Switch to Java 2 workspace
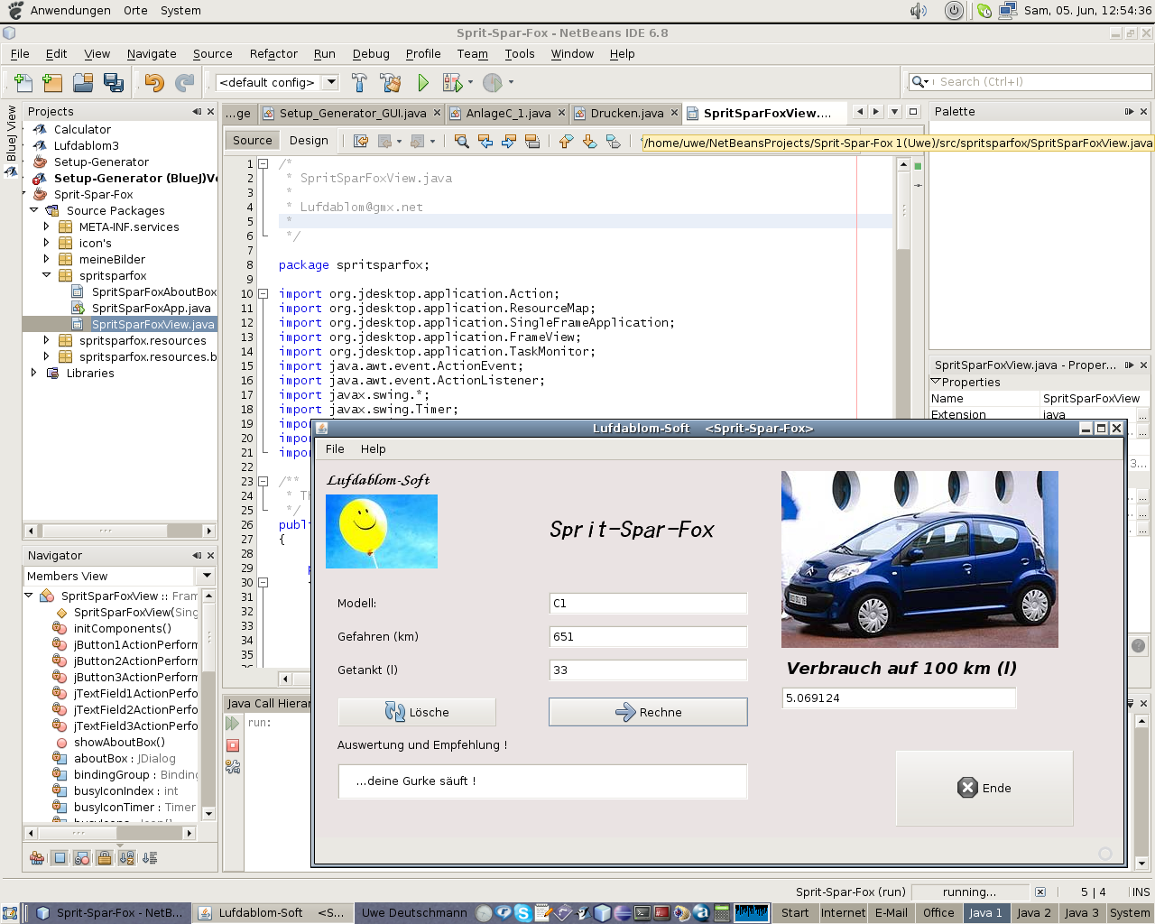Screen dimensions: 1155x924 click(x=1033, y=912)
